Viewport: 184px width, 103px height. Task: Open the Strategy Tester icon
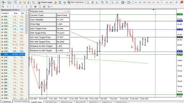click(33, 2)
